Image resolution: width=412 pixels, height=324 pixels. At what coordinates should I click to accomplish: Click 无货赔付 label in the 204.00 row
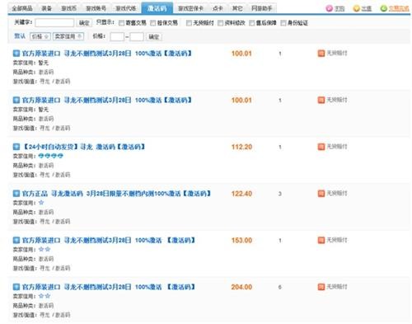point(337,287)
